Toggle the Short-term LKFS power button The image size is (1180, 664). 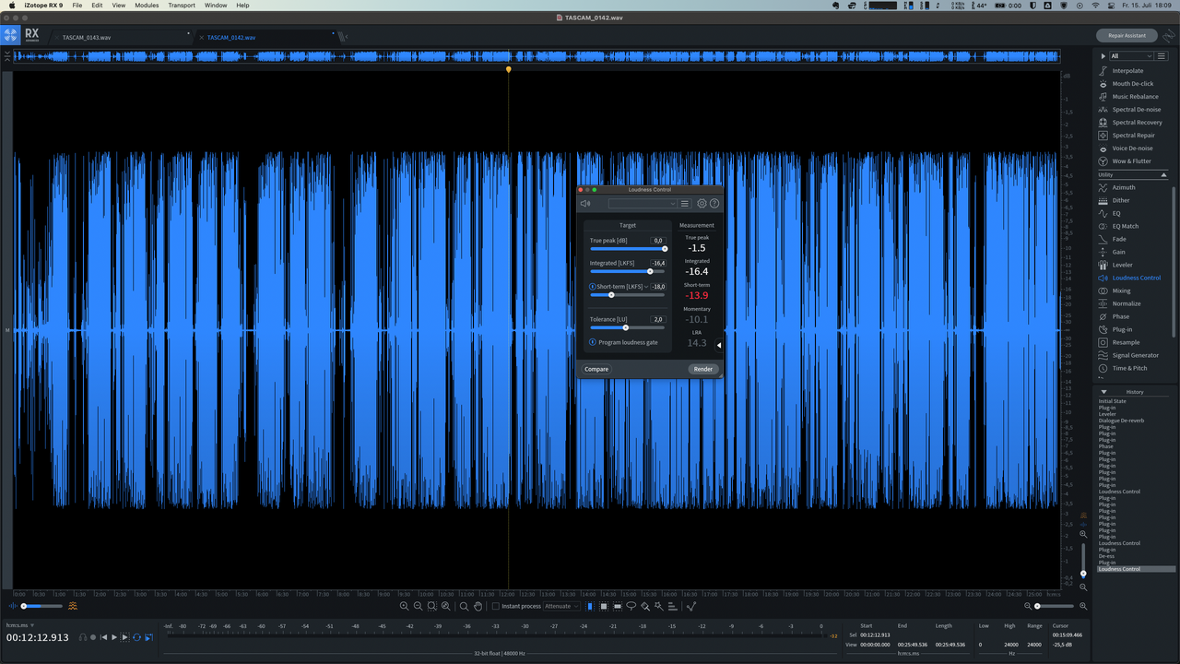(592, 287)
